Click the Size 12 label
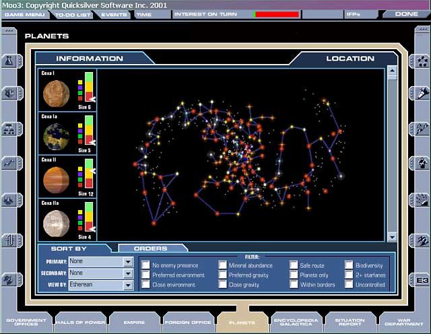This screenshot has height=334, width=431. point(86,194)
